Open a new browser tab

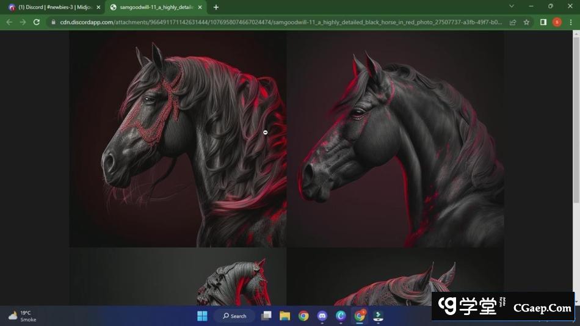tap(216, 7)
